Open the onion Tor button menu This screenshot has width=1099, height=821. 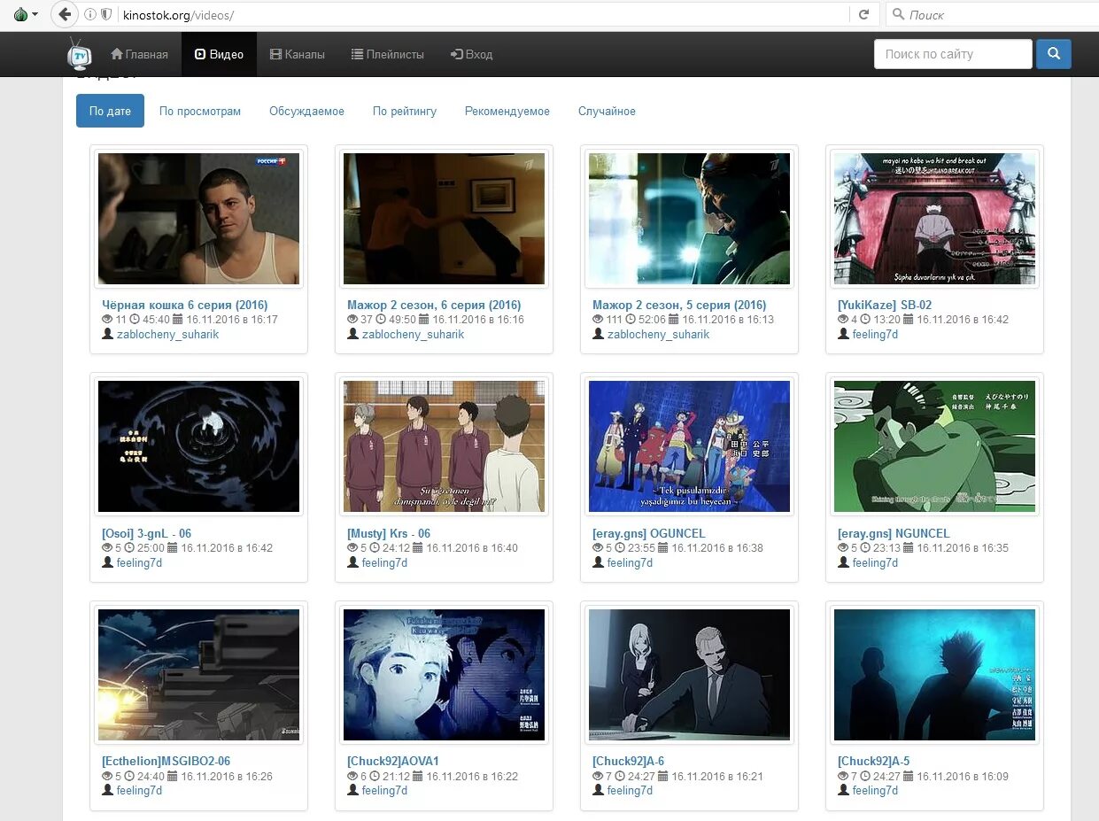[x=26, y=14]
